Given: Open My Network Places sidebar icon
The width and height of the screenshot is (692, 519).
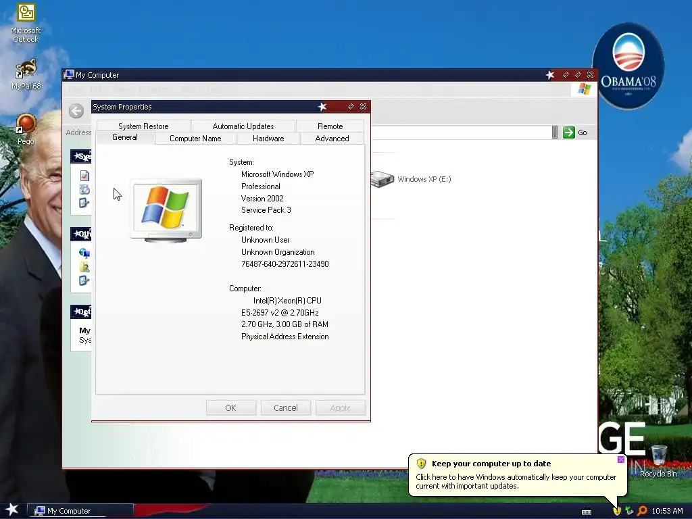Looking at the screenshot, I should [x=84, y=253].
